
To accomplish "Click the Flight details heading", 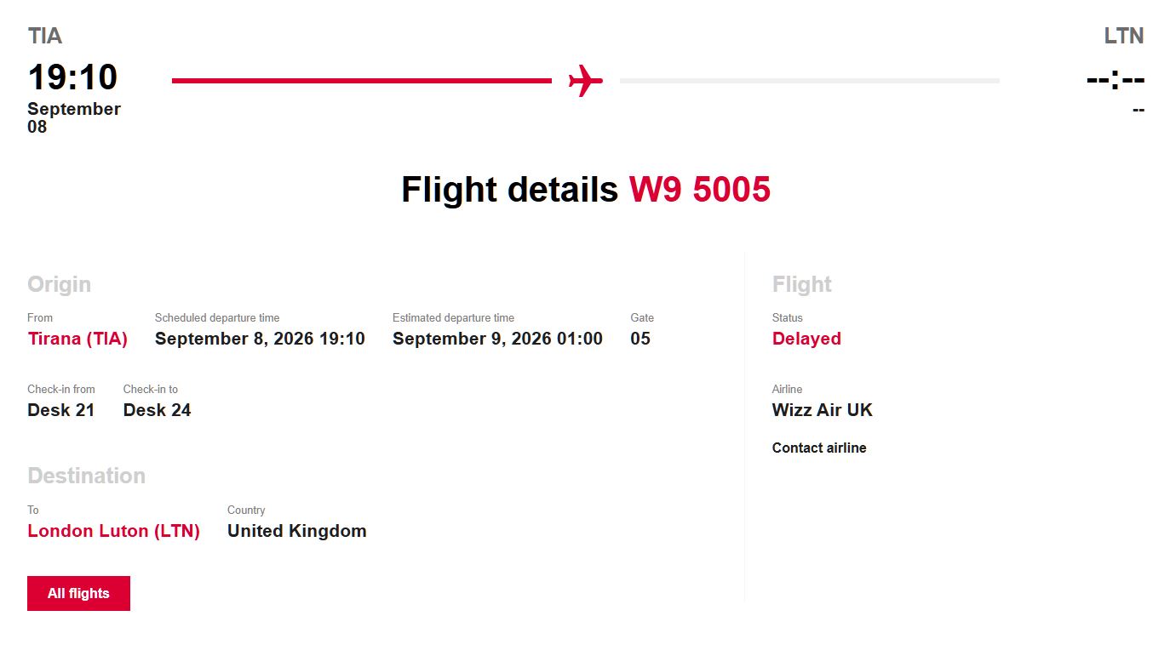I will 509,189.
